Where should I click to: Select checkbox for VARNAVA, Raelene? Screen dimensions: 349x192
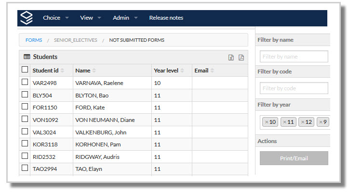[25, 82]
